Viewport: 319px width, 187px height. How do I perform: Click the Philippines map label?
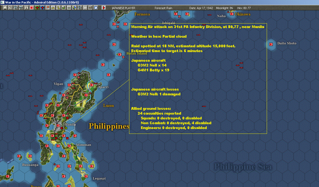pyautogui.click(x=109, y=126)
